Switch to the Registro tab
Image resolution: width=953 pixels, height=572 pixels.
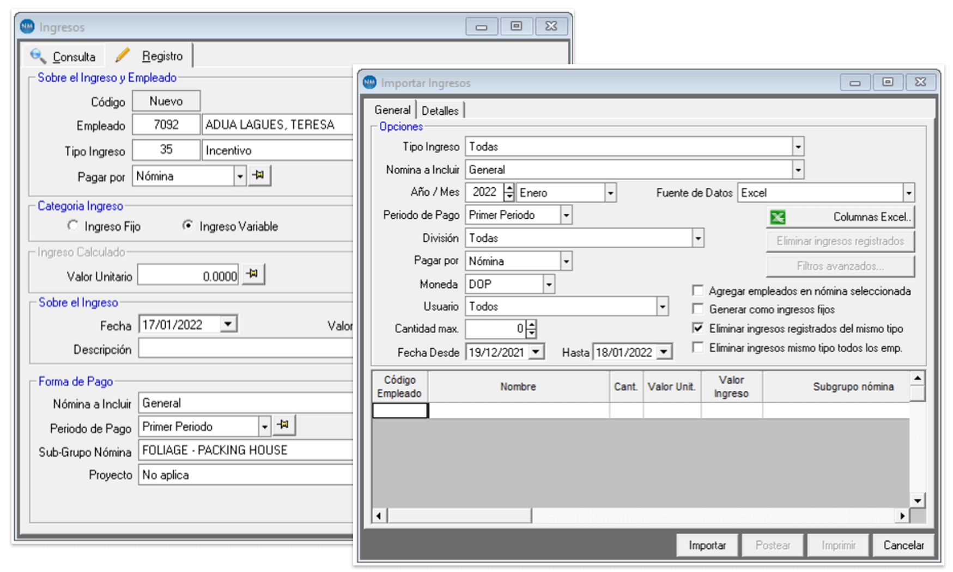[x=149, y=56]
